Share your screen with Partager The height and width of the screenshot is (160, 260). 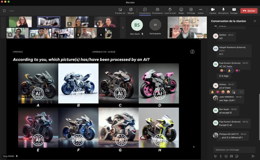click(234, 11)
